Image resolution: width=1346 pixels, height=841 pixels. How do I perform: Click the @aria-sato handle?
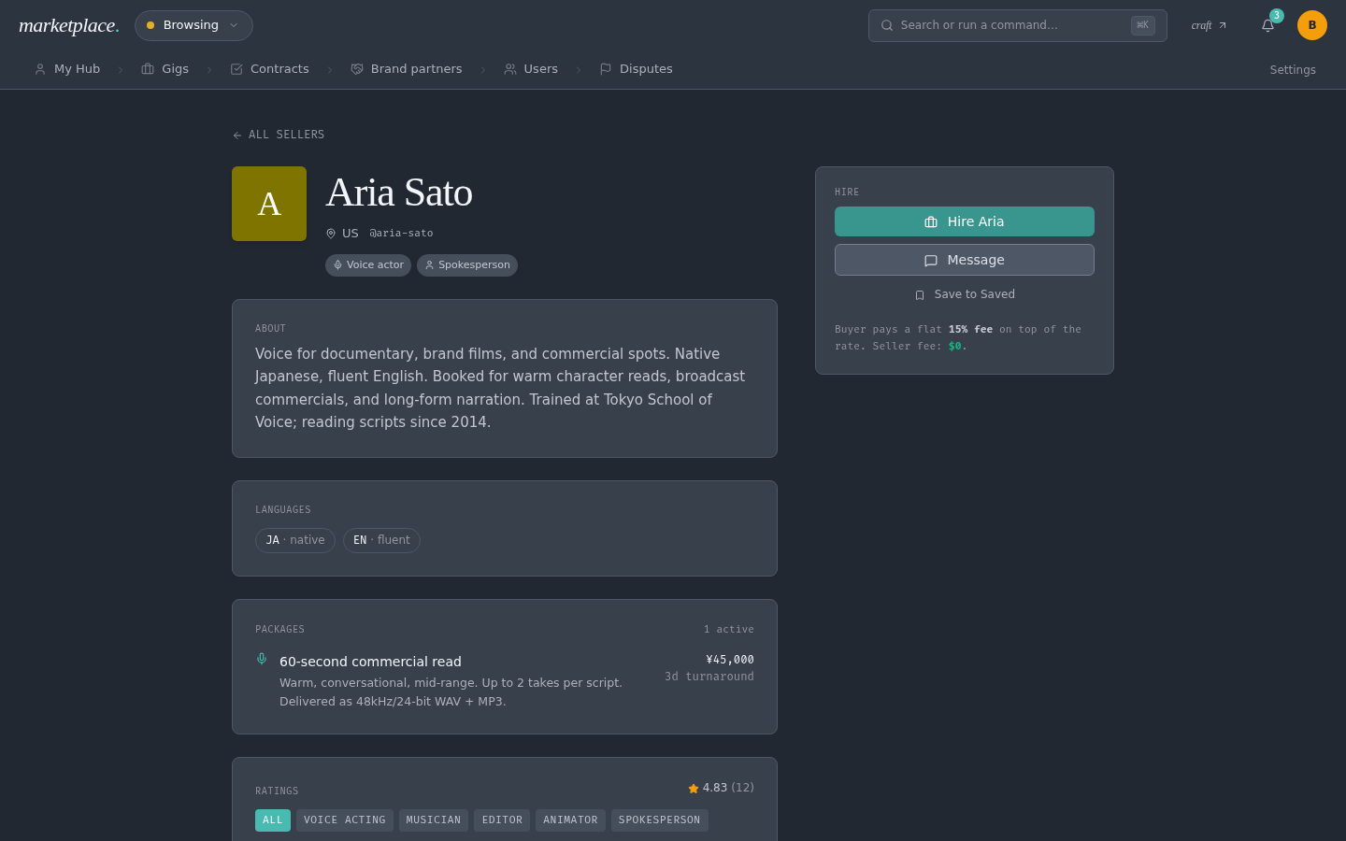[401, 234]
